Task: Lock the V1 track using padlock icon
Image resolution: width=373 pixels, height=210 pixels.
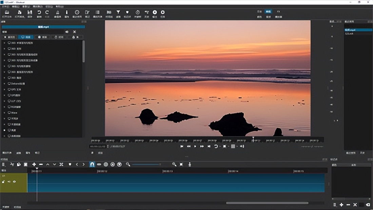Action: (x=3, y=182)
